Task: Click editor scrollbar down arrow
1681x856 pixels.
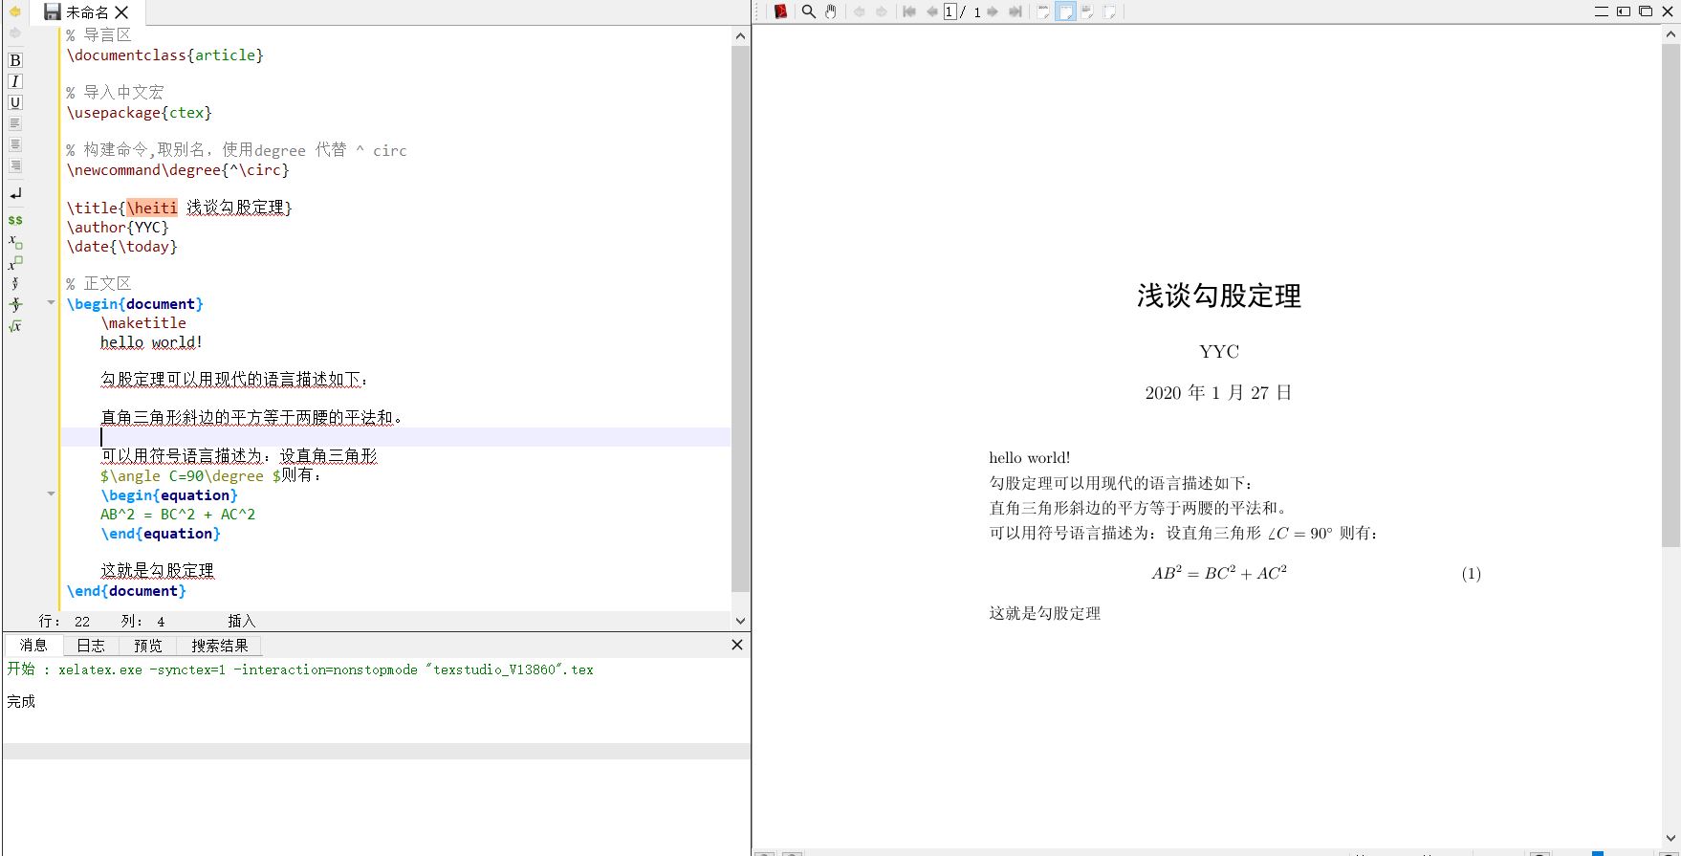Action: (x=740, y=621)
